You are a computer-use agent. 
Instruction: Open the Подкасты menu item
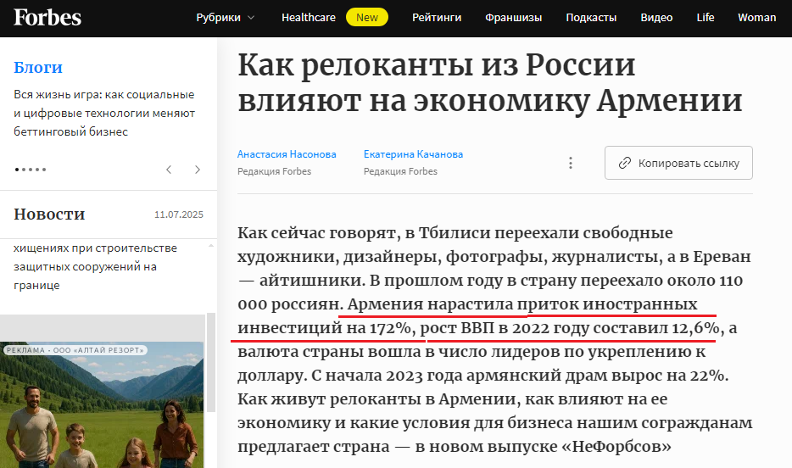coord(591,18)
